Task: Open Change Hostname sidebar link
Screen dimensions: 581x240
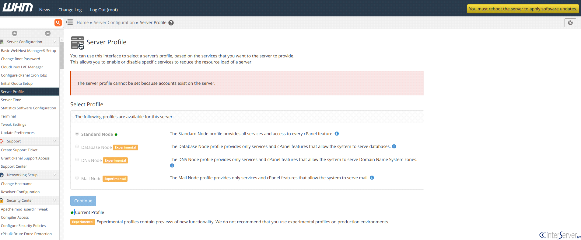Action: (16, 184)
